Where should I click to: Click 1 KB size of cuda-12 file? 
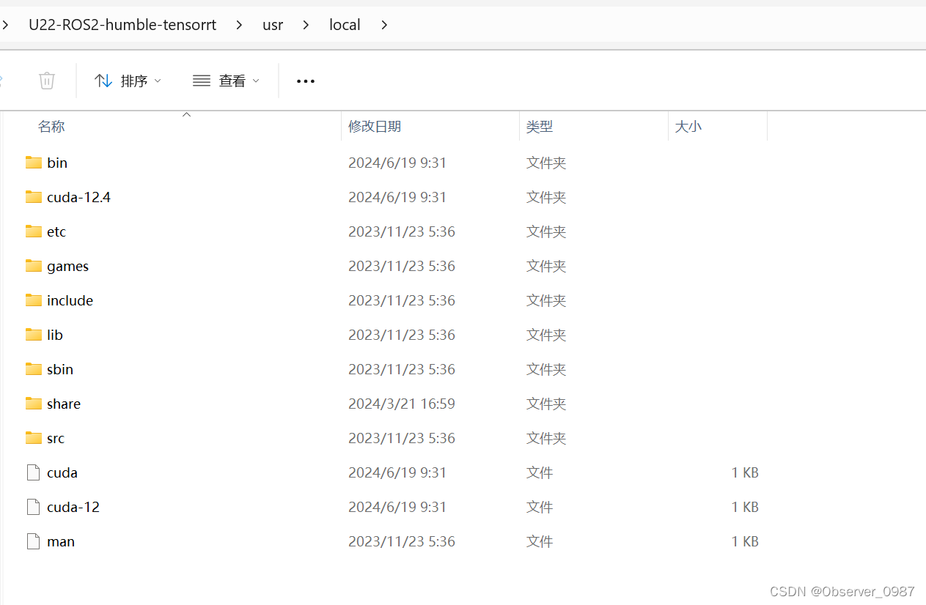tap(745, 507)
